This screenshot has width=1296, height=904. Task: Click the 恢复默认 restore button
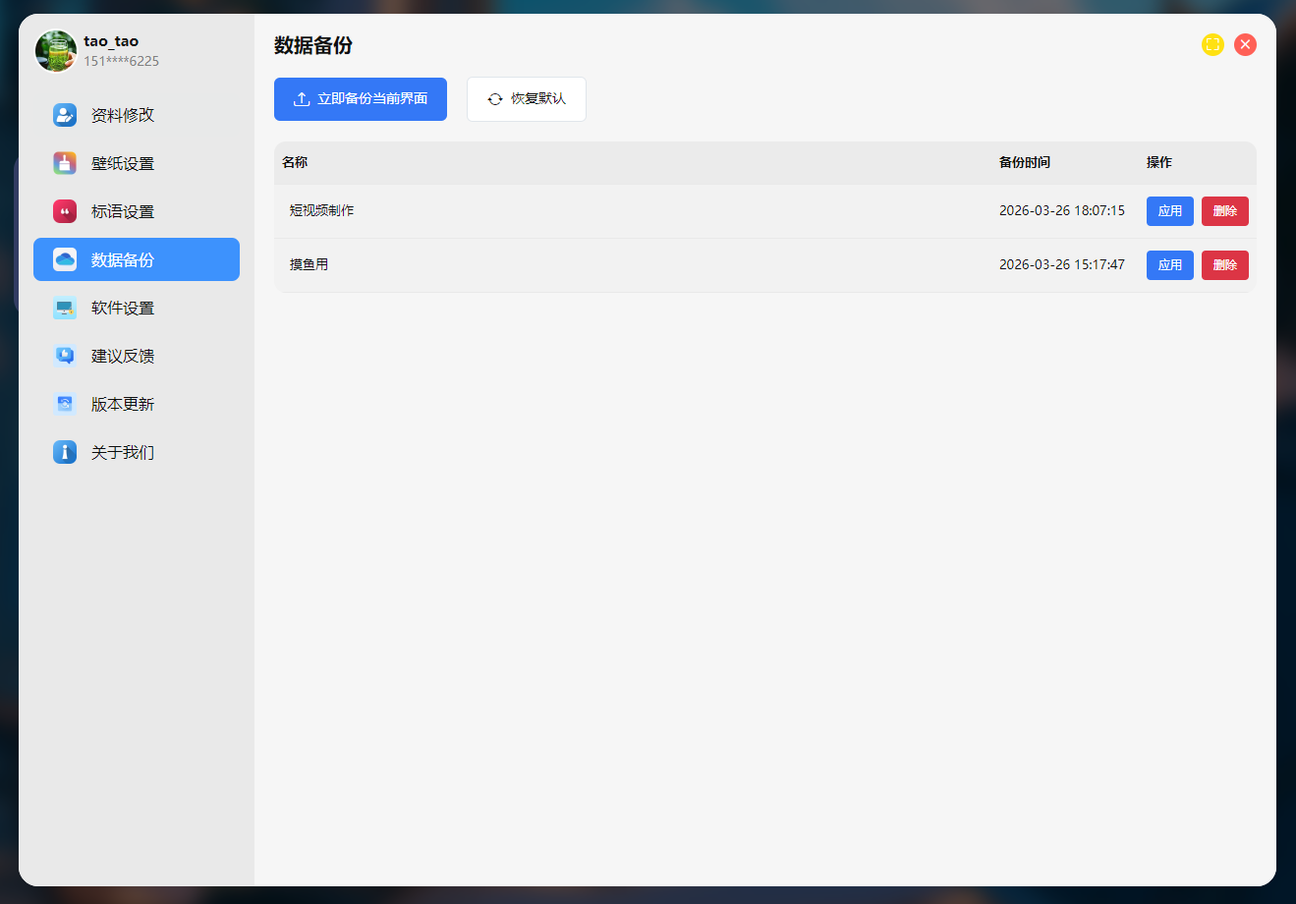pyautogui.click(x=527, y=99)
